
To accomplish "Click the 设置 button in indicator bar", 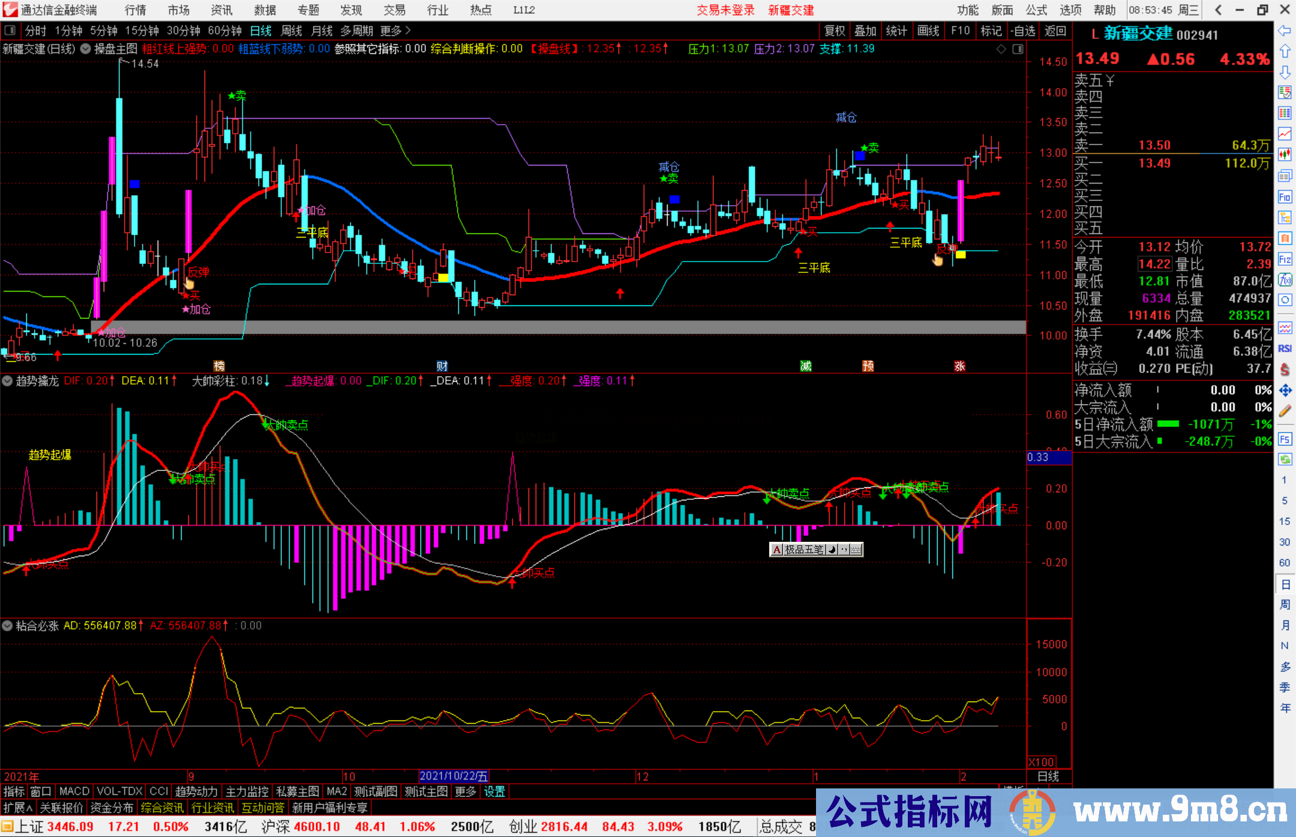I will (x=494, y=791).
